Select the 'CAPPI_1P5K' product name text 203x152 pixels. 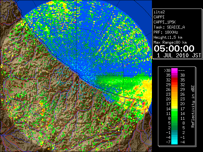coord(165,22)
